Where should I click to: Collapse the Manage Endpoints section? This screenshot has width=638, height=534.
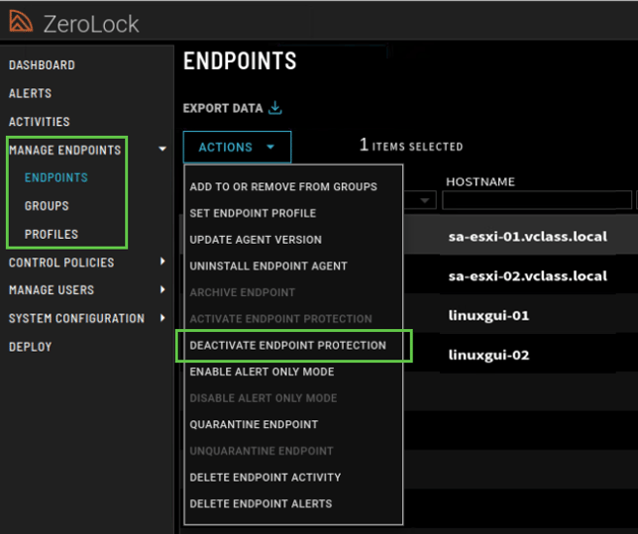pyautogui.click(x=162, y=151)
